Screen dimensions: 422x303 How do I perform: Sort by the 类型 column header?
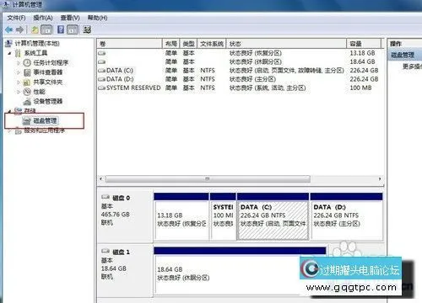(188, 44)
